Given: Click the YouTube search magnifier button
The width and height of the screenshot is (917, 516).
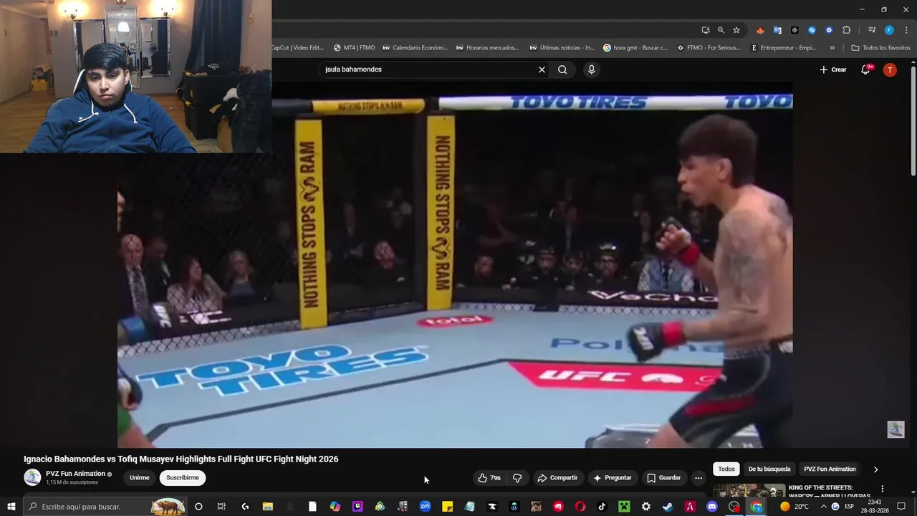Looking at the screenshot, I should tap(562, 70).
